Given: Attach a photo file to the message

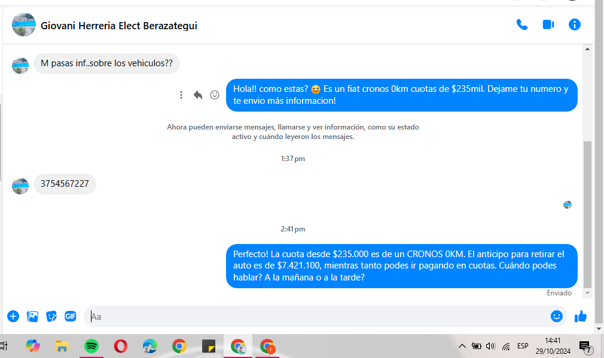Looking at the screenshot, I should pyautogui.click(x=33, y=316).
